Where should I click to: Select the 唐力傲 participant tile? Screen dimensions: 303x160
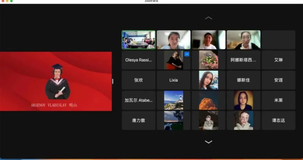[x=139, y=120]
